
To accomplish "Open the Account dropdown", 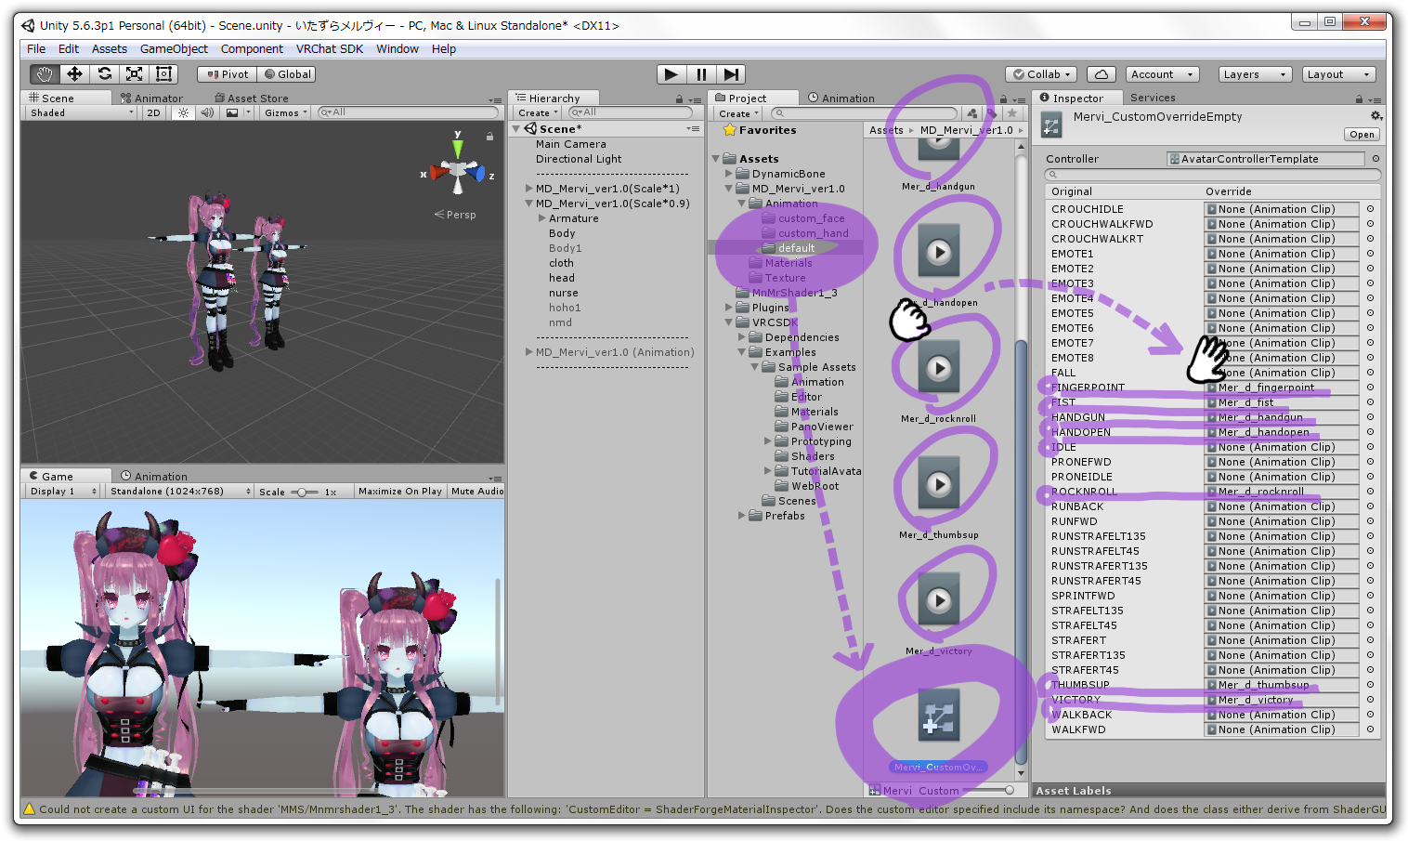I will (x=1161, y=74).
